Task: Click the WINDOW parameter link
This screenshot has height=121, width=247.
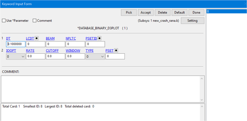Action: 73,51
